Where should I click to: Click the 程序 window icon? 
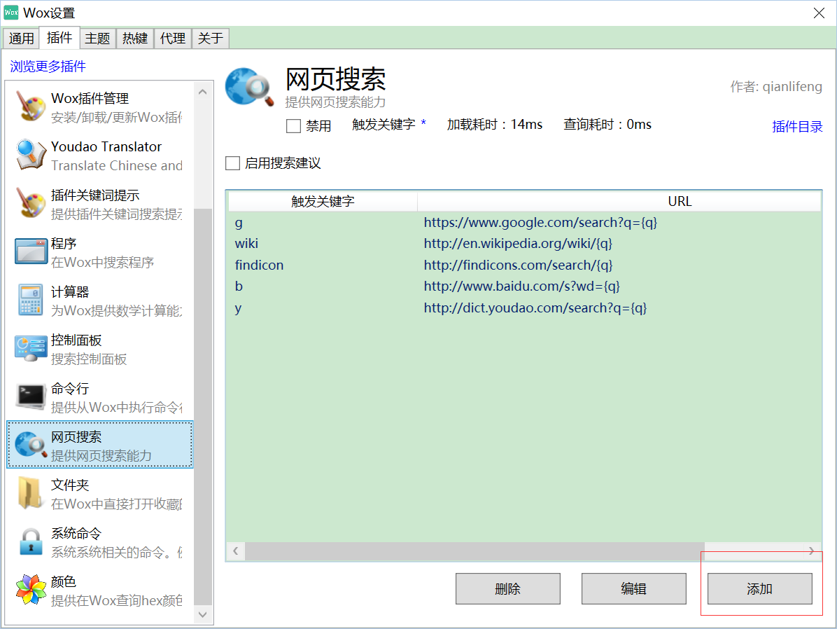pyautogui.click(x=30, y=251)
